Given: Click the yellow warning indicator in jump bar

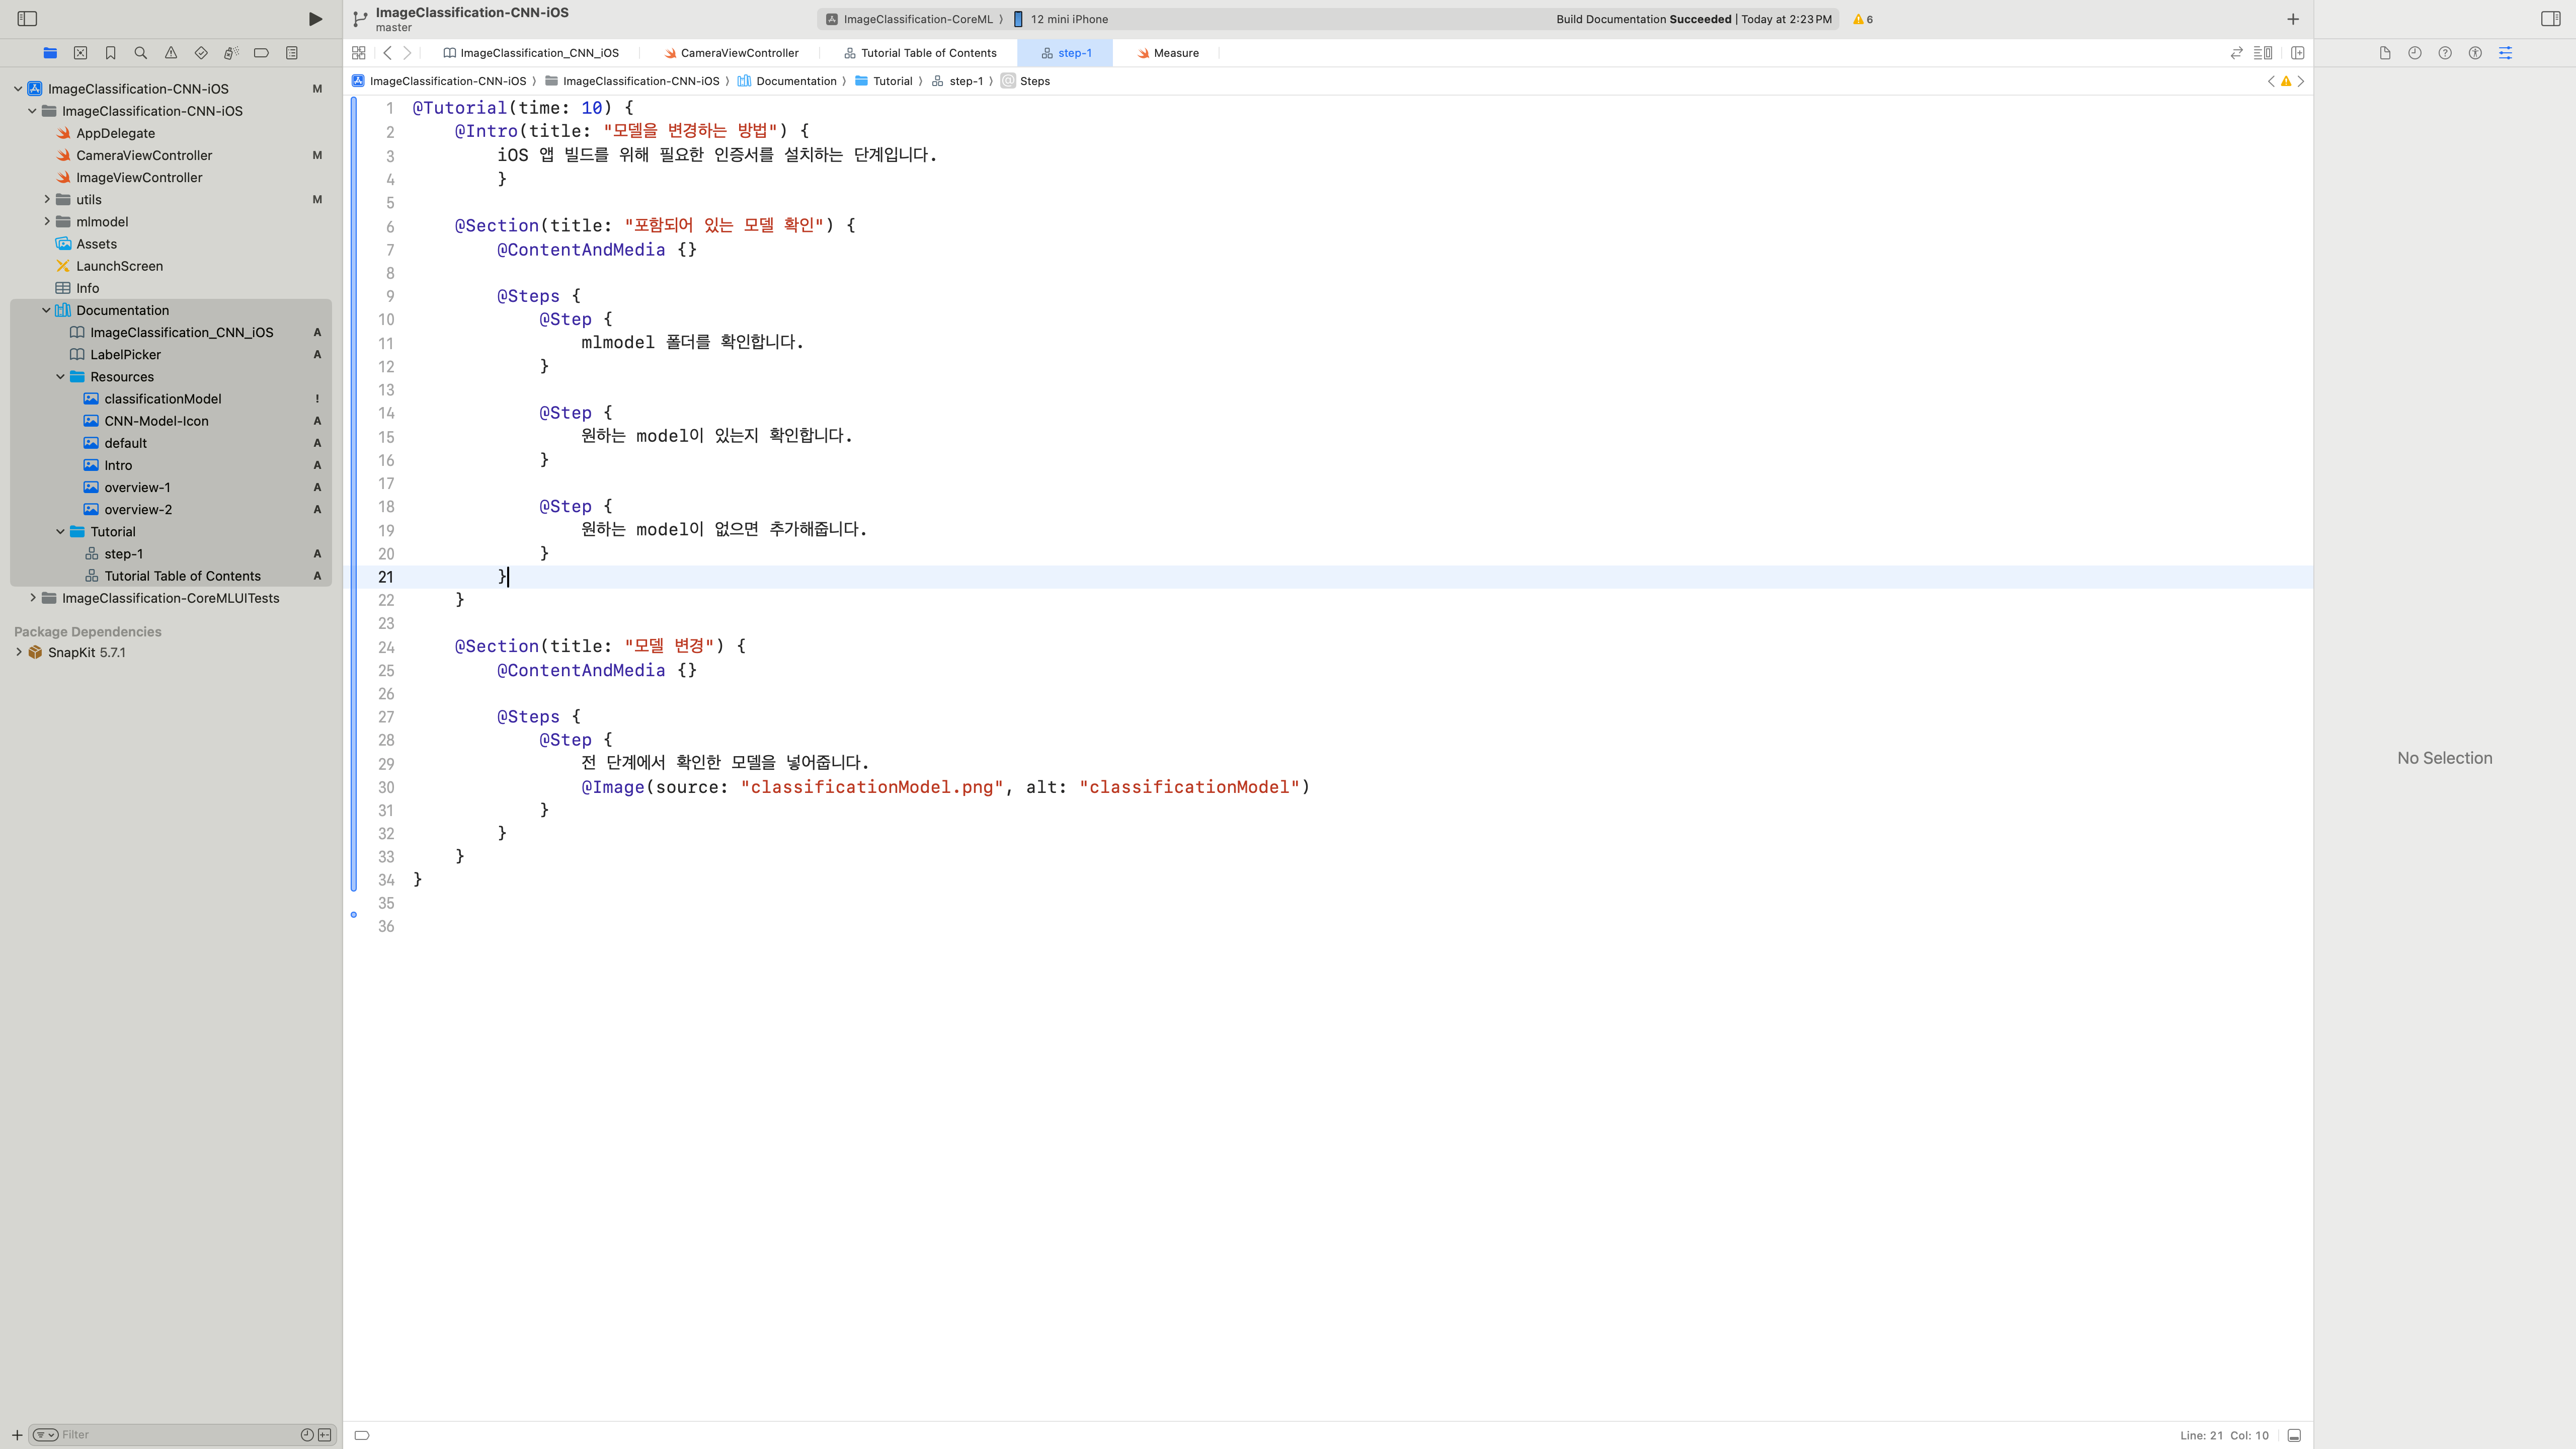Looking at the screenshot, I should 2286,81.
